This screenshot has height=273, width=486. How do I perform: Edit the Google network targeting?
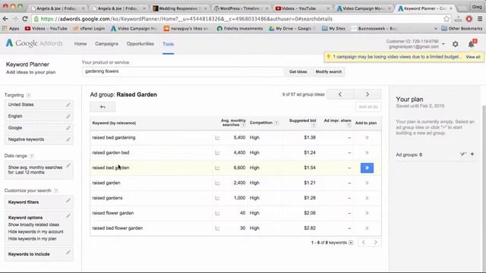[68, 128]
